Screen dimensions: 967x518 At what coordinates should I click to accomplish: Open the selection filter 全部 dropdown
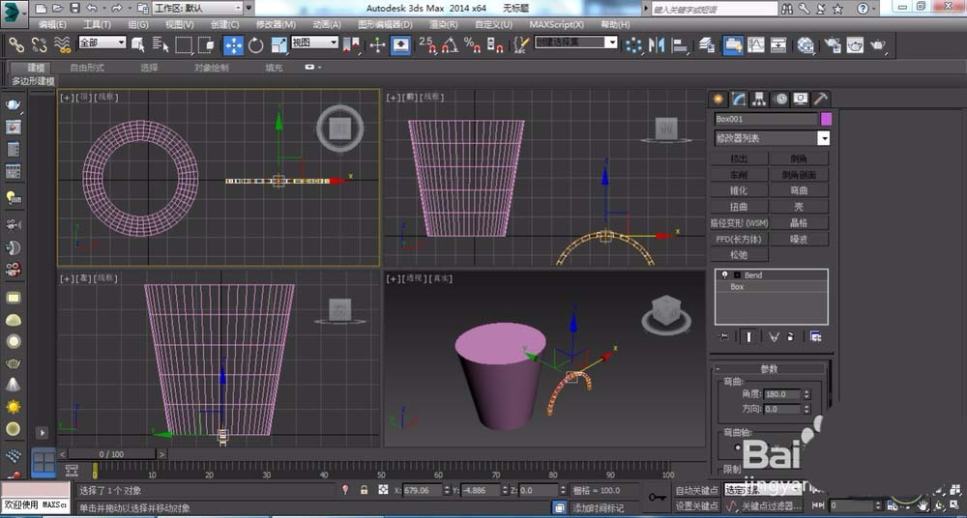[x=103, y=43]
